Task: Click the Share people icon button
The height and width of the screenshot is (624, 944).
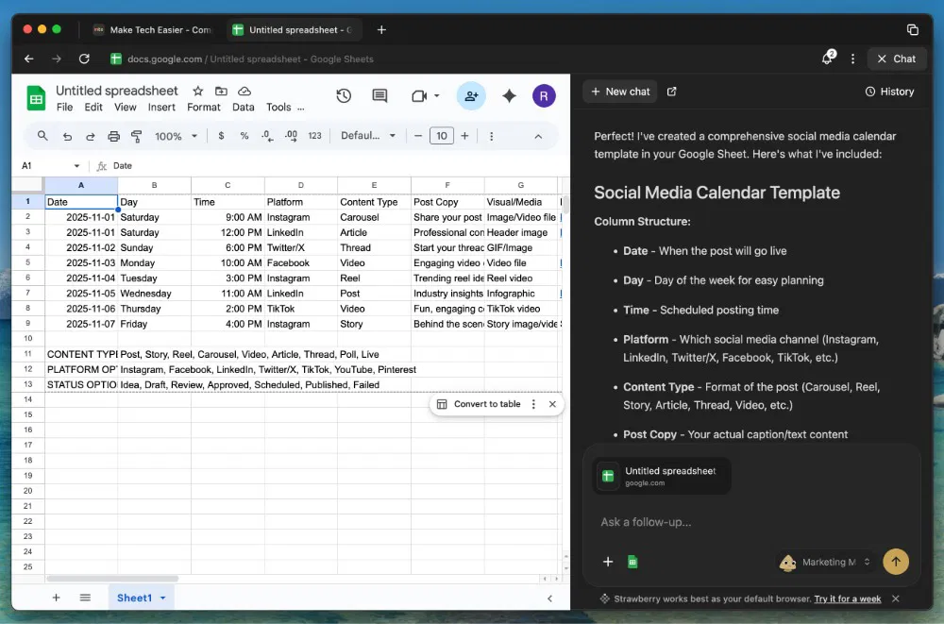Action: 470,95
